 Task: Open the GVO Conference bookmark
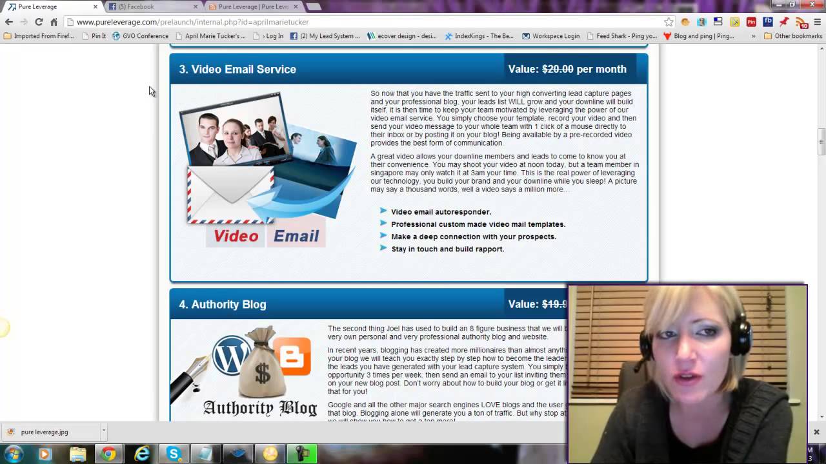(x=141, y=36)
